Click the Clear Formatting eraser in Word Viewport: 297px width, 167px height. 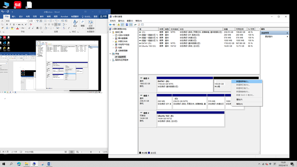tap(31, 25)
